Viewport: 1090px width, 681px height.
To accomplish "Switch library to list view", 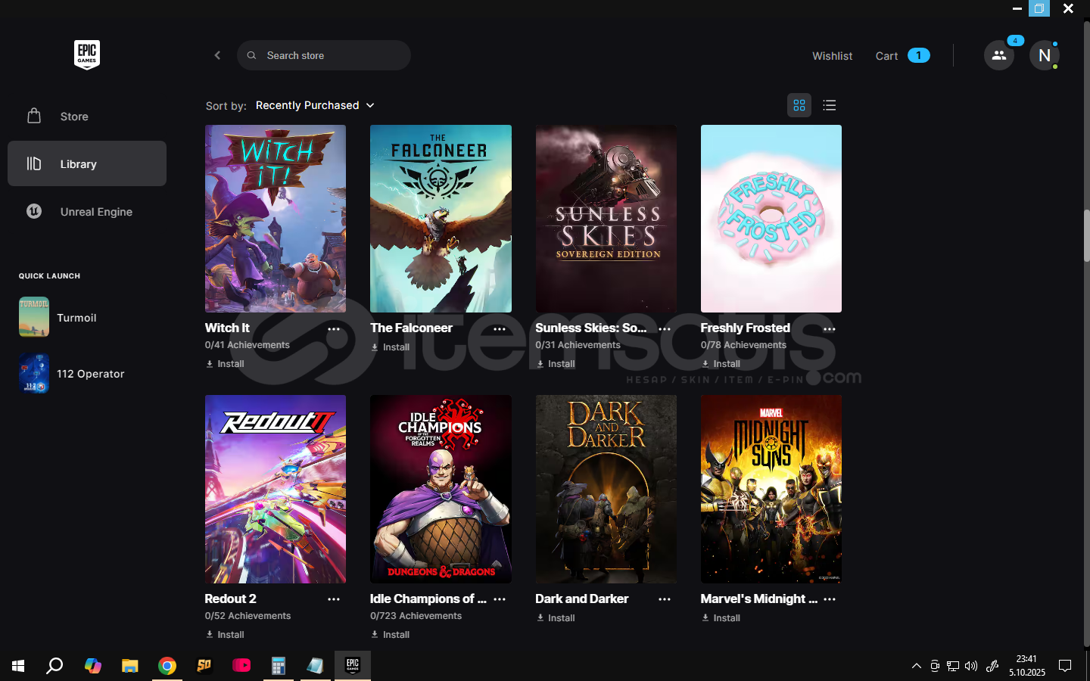I will coord(830,105).
